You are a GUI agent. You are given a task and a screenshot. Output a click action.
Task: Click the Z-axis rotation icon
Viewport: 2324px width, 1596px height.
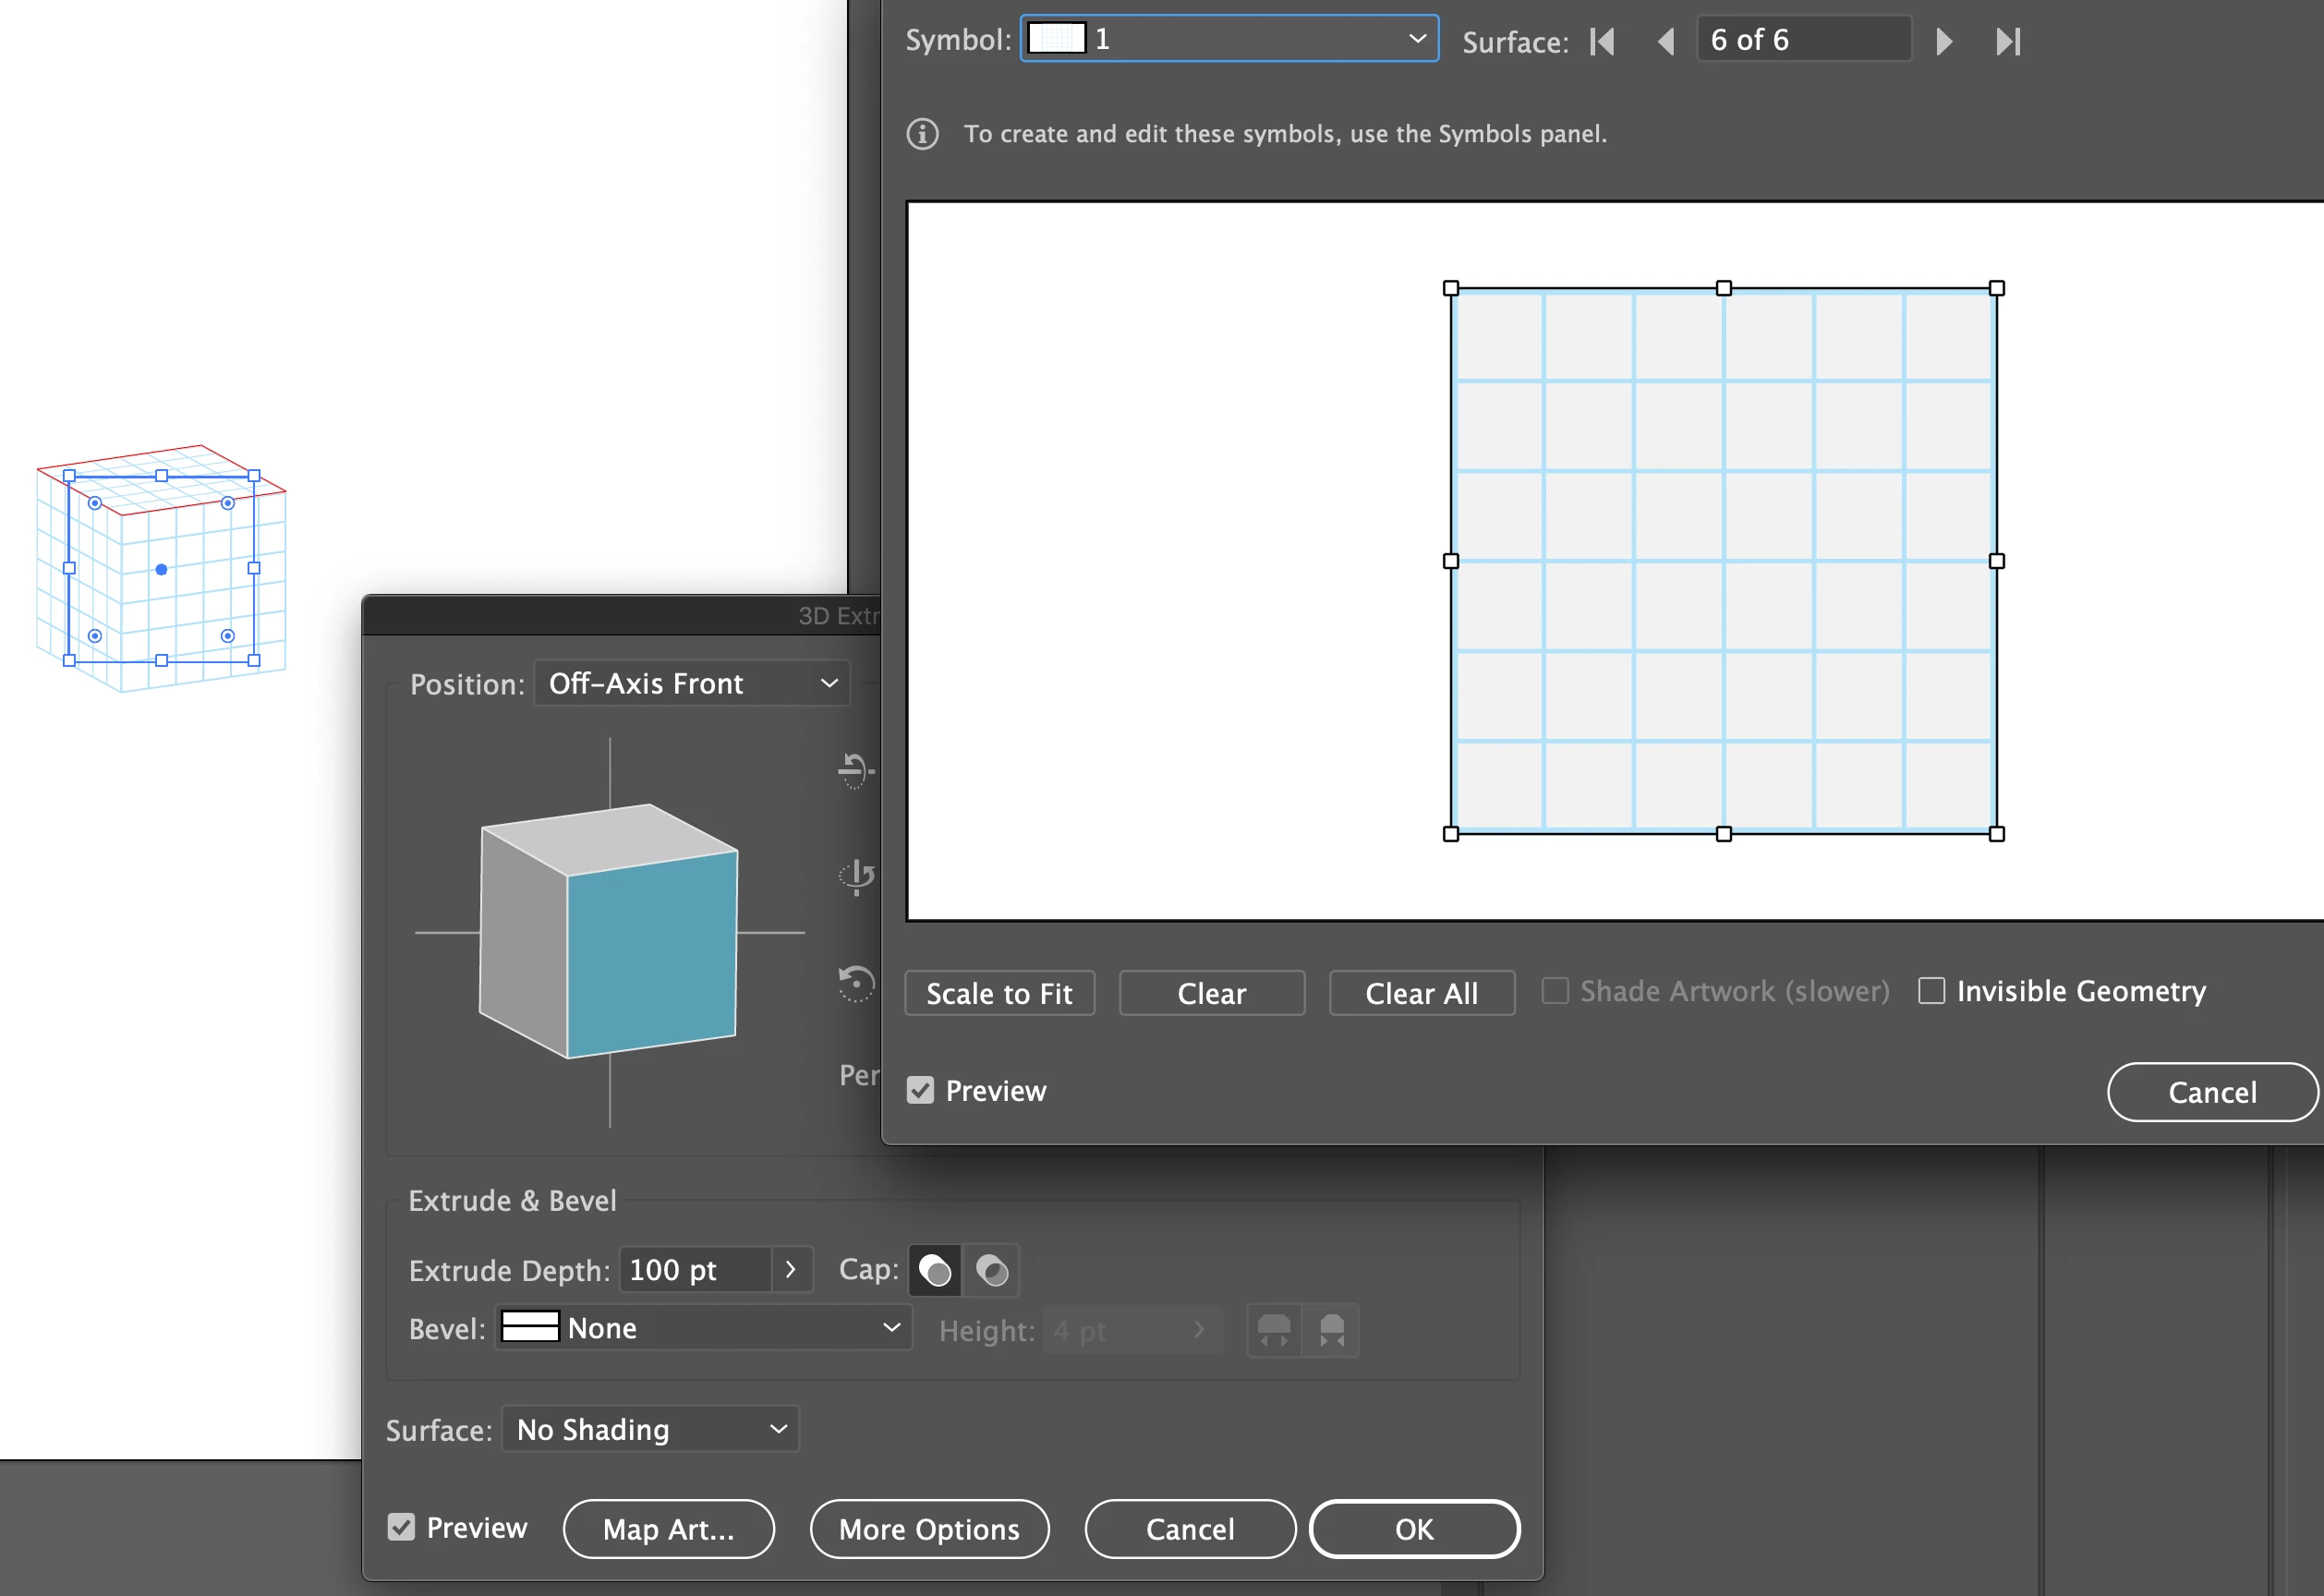click(856, 982)
